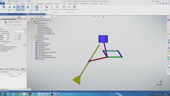The image size is (170, 96).
Task: Collapse the Кинематические нагрузки [1] node
Action: (x=34, y=30)
